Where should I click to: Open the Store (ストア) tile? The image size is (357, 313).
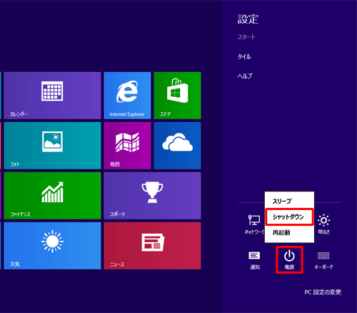click(x=177, y=95)
